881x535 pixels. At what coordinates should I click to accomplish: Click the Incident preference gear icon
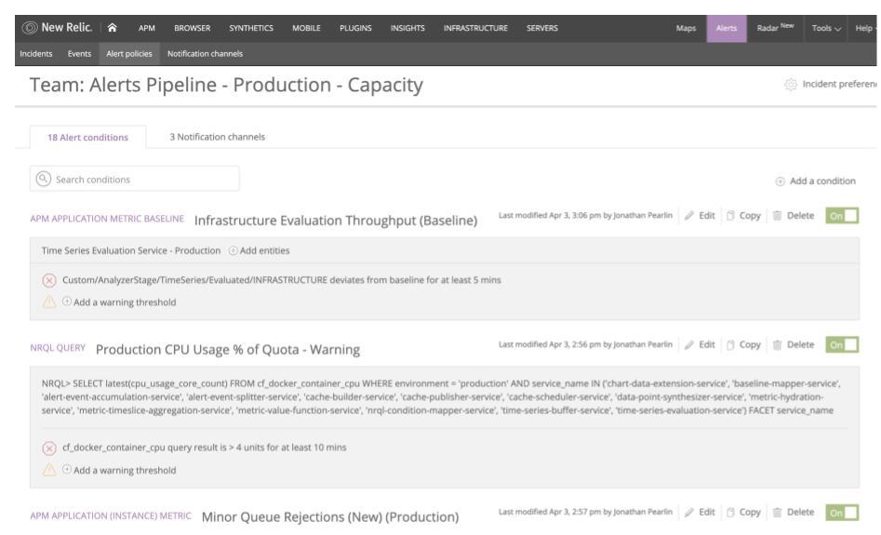tap(791, 85)
